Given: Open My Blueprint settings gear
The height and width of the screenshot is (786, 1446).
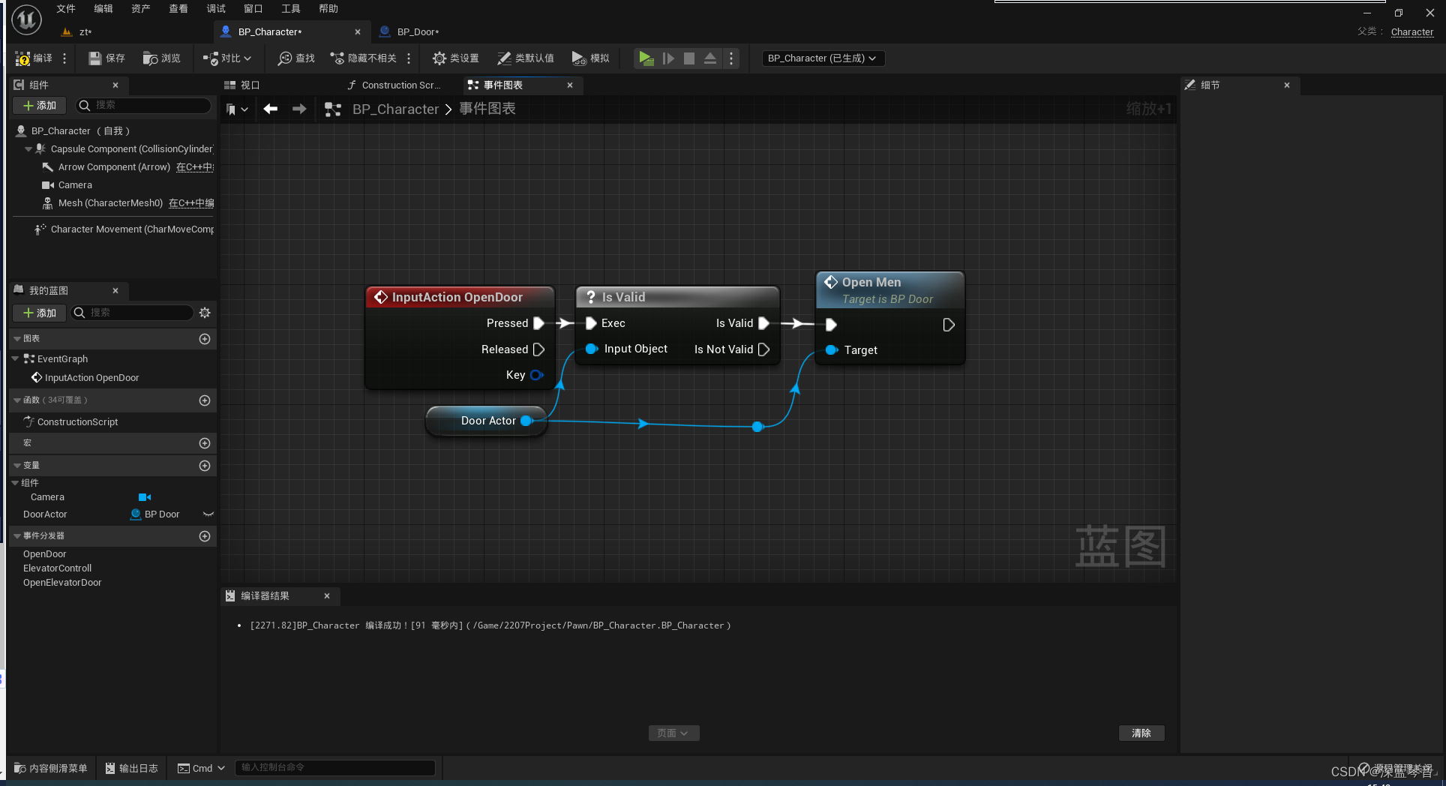Looking at the screenshot, I should point(205,313).
